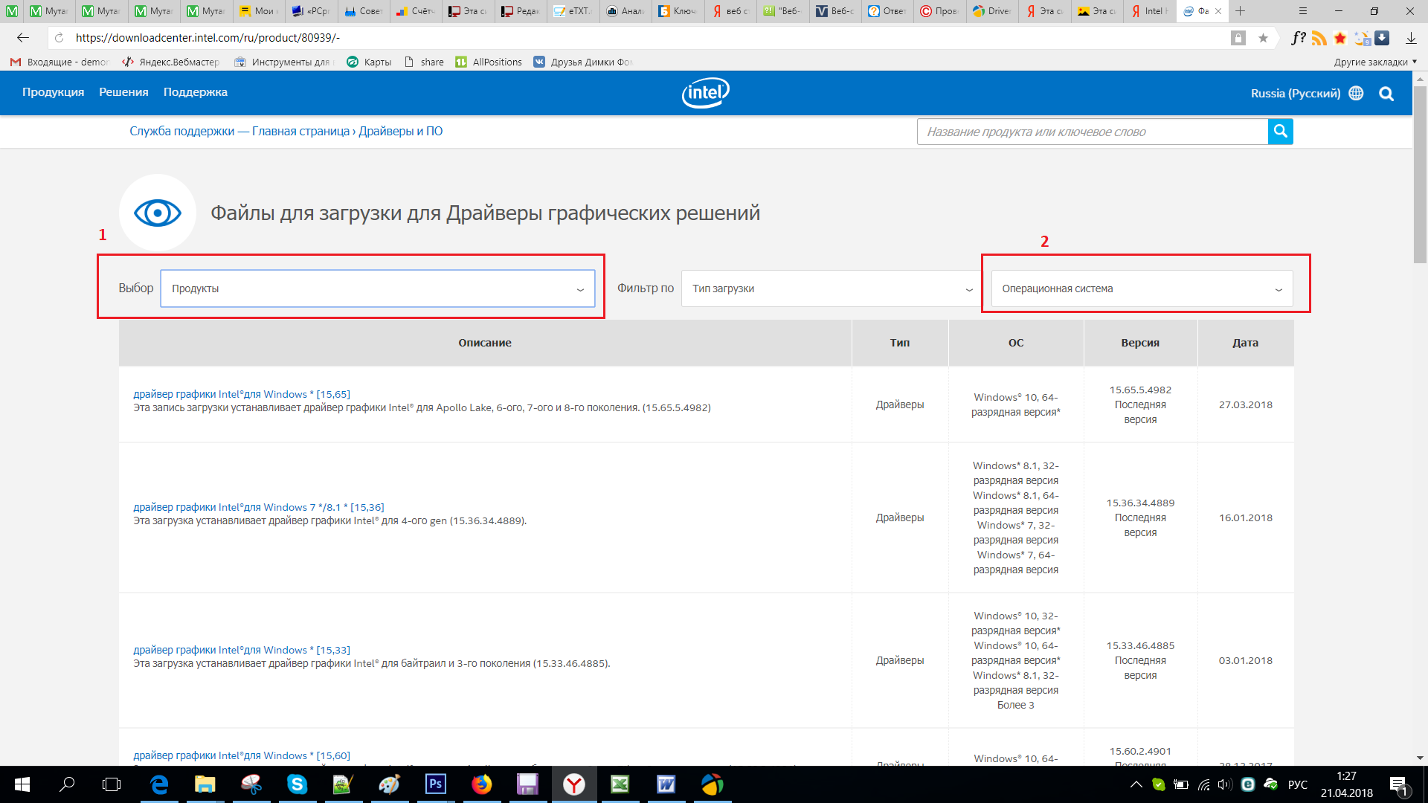Open Windows taskbar search

click(67, 784)
